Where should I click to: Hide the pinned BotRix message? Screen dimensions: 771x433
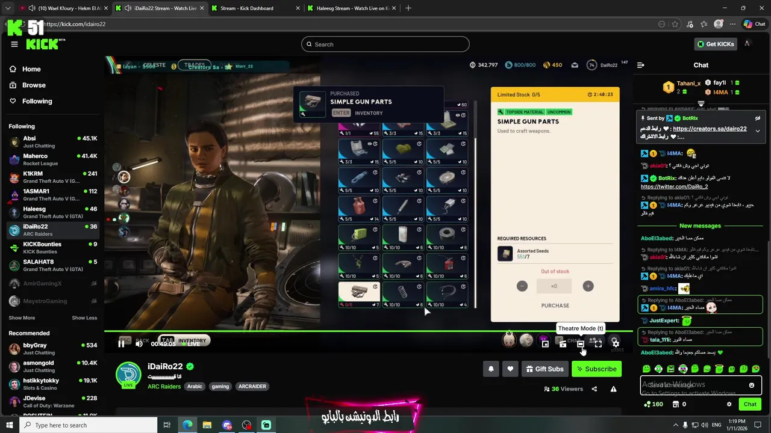click(x=757, y=118)
